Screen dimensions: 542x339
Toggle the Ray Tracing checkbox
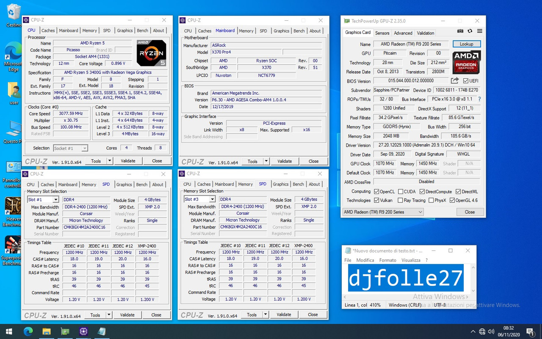click(399, 200)
